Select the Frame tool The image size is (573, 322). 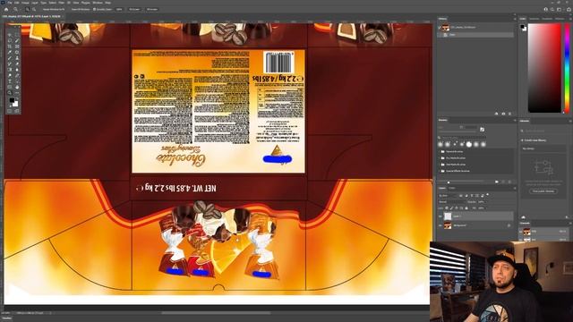pos(17,47)
